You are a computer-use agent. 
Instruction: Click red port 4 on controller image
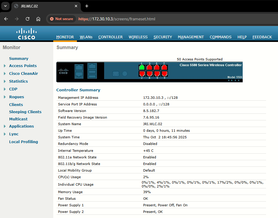(x=149, y=74)
